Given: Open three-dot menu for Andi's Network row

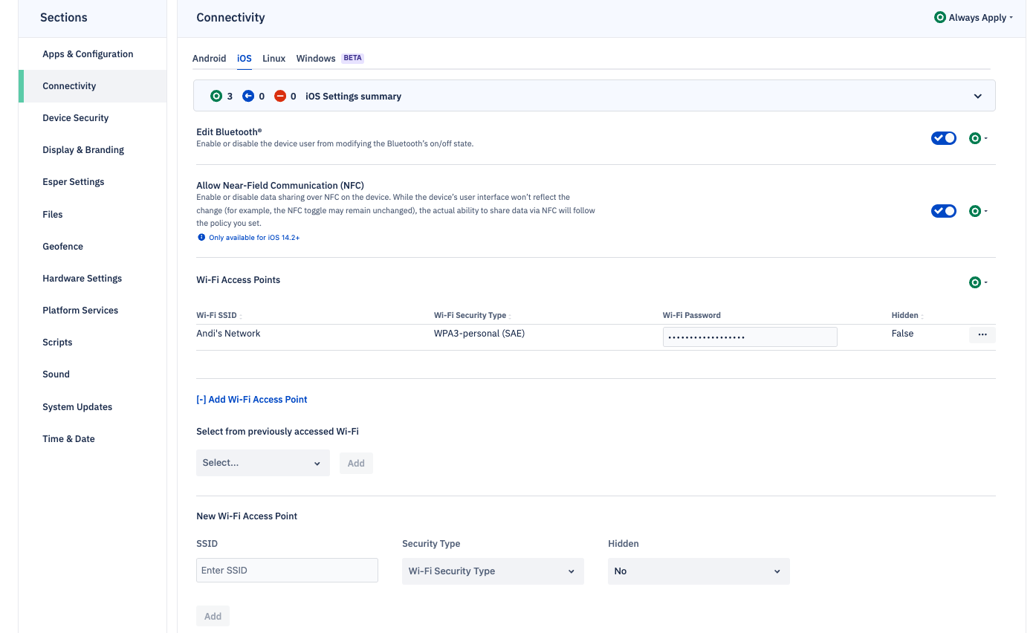Looking at the screenshot, I should coord(982,335).
